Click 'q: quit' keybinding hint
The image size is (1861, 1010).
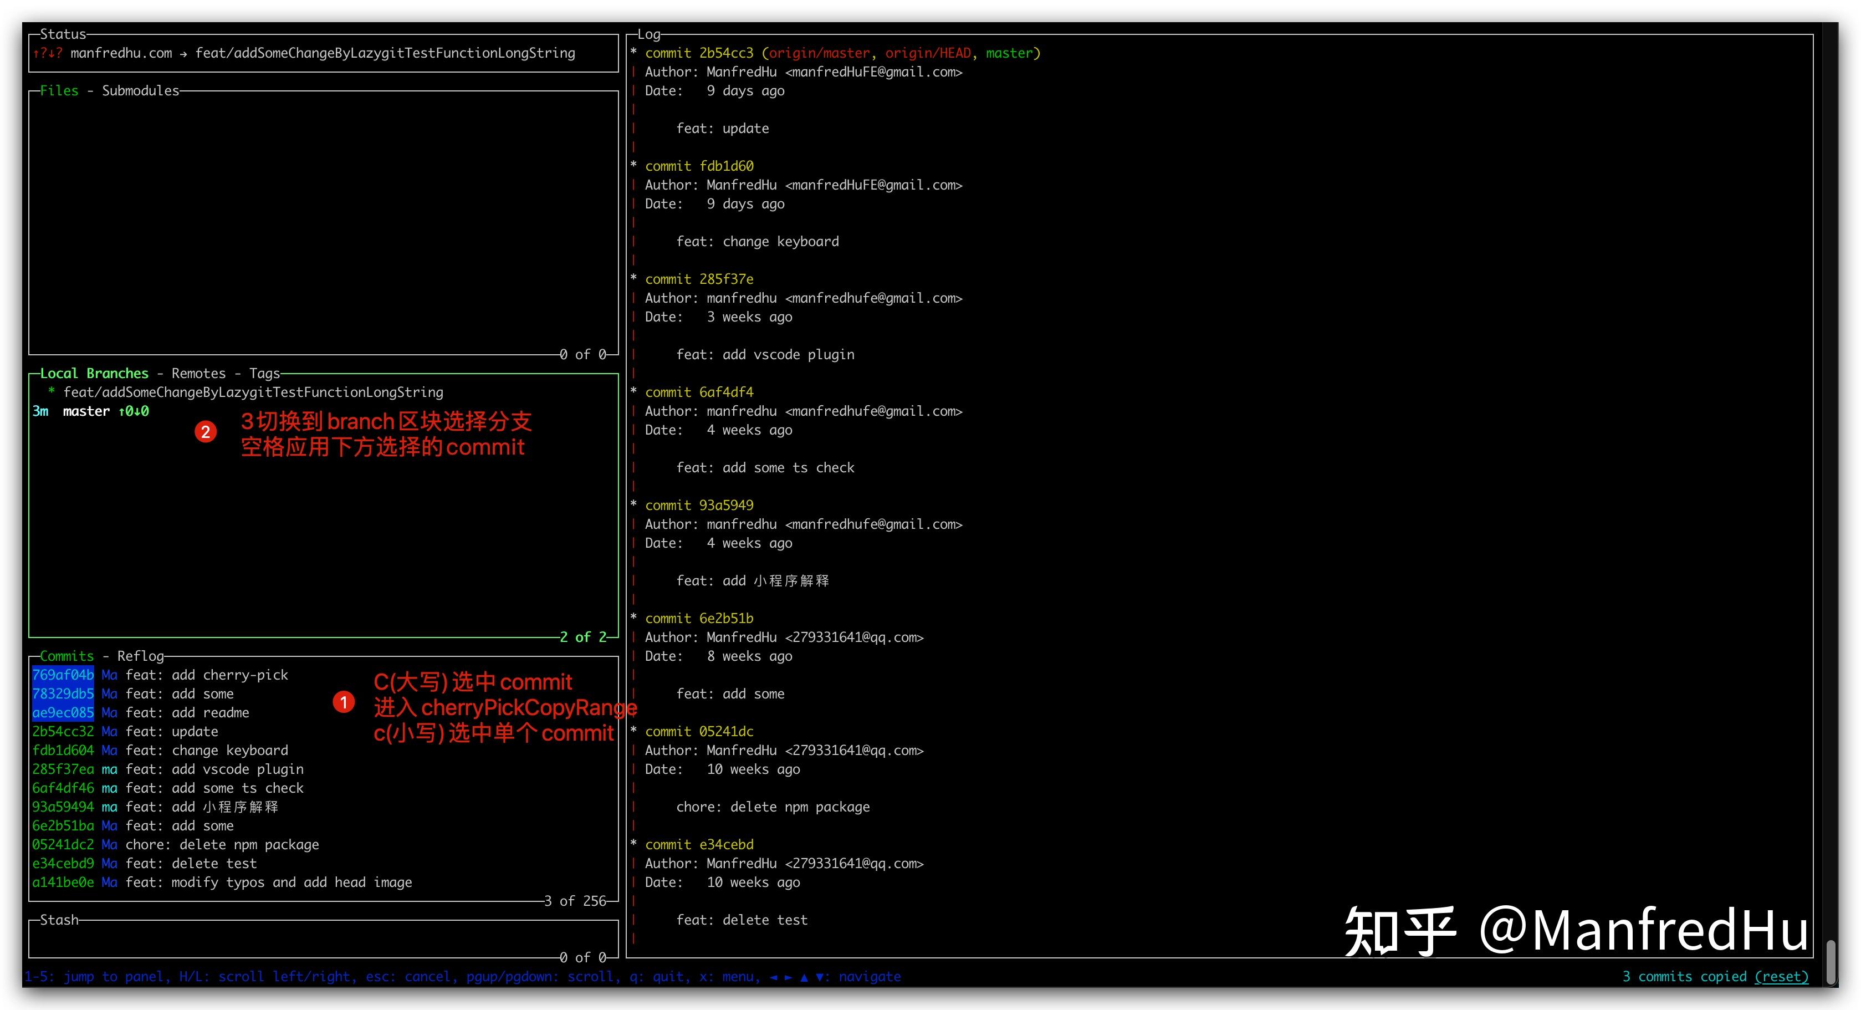(657, 976)
